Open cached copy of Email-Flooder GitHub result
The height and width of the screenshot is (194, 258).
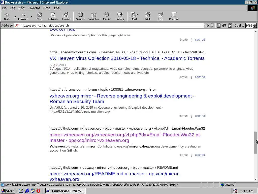click(x=200, y=155)
